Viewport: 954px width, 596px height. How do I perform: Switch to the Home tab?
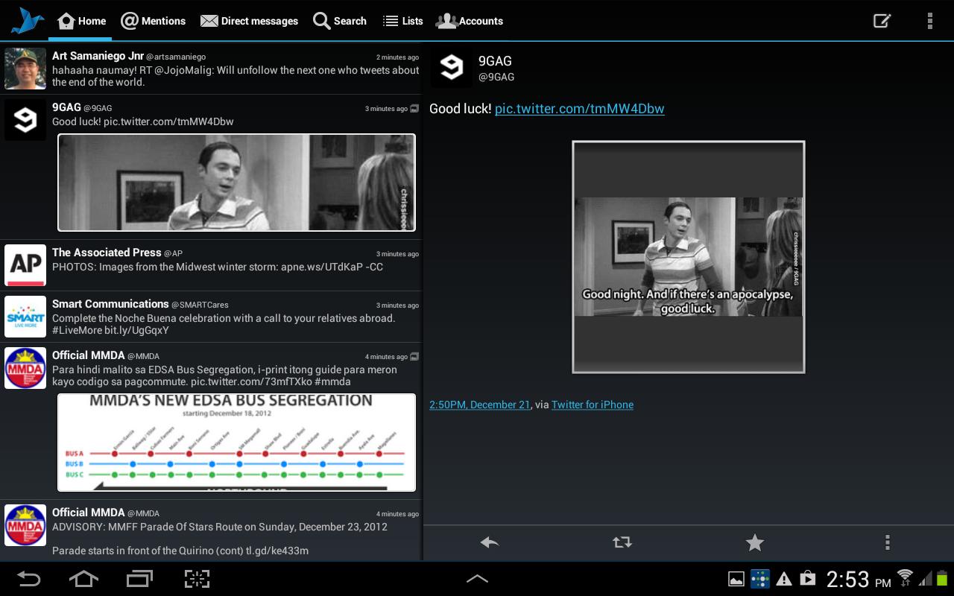pos(80,21)
